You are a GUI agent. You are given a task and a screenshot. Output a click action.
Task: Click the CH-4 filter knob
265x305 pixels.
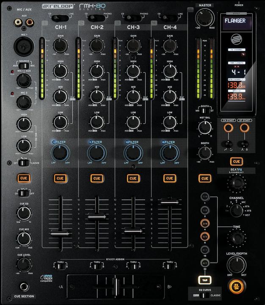tap(170, 153)
